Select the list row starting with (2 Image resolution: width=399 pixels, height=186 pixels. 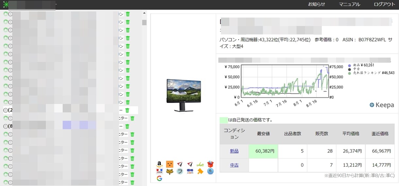[x=70, y=110]
